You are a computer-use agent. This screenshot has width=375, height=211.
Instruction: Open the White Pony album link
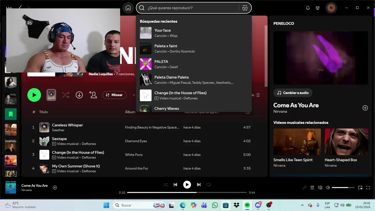[134, 155]
